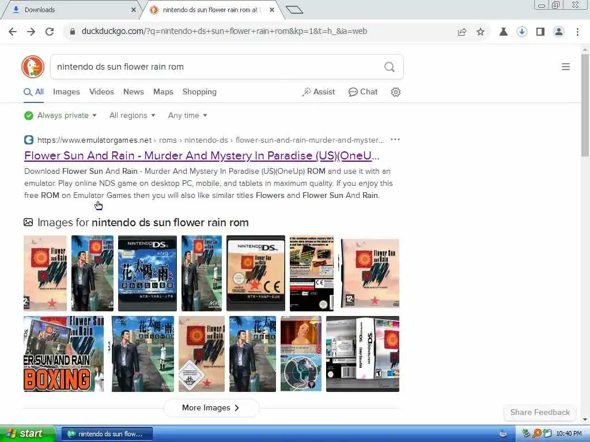This screenshot has width=590, height=442.
Task: Click the orange magnifier tray icon
Action: click(x=536, y=434)
